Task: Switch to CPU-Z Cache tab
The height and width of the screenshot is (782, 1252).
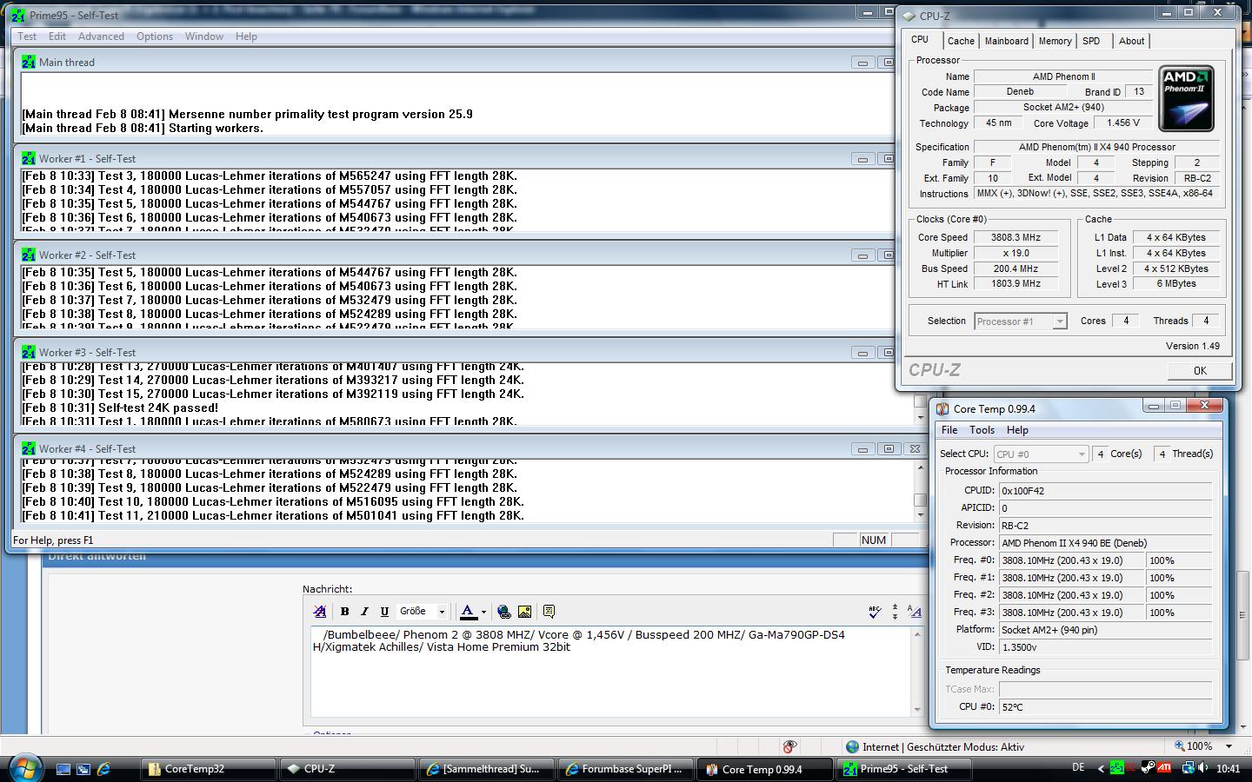Action: point(961,41)
